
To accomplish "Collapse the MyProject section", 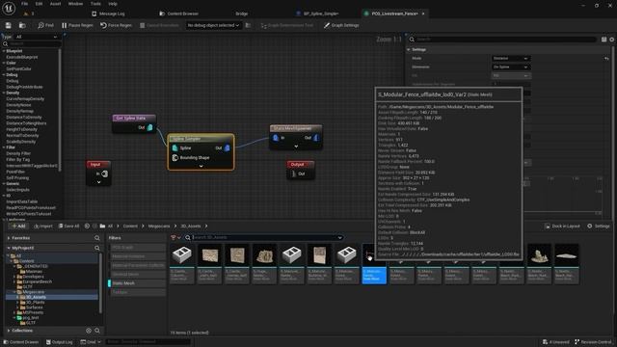I will (x=9, y=248).
